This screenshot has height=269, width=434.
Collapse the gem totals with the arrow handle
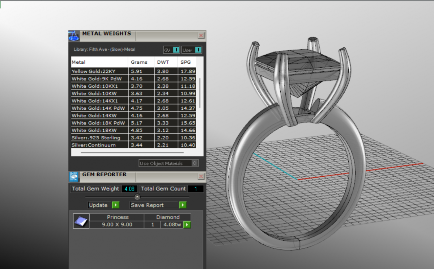(137, 197)
